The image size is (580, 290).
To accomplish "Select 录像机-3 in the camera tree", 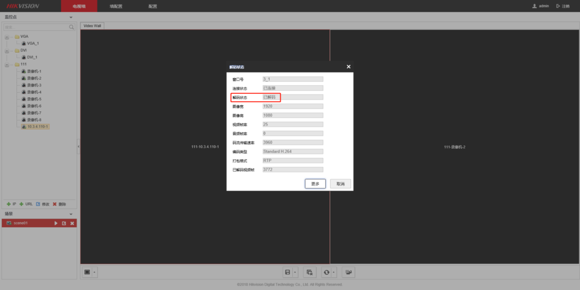I will pyautogui.click(x=34, y=85).
